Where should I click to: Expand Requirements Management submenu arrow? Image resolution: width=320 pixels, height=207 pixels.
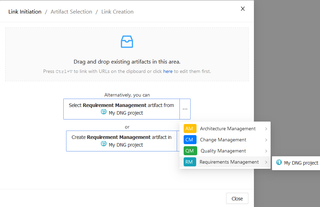coord(266,162)
